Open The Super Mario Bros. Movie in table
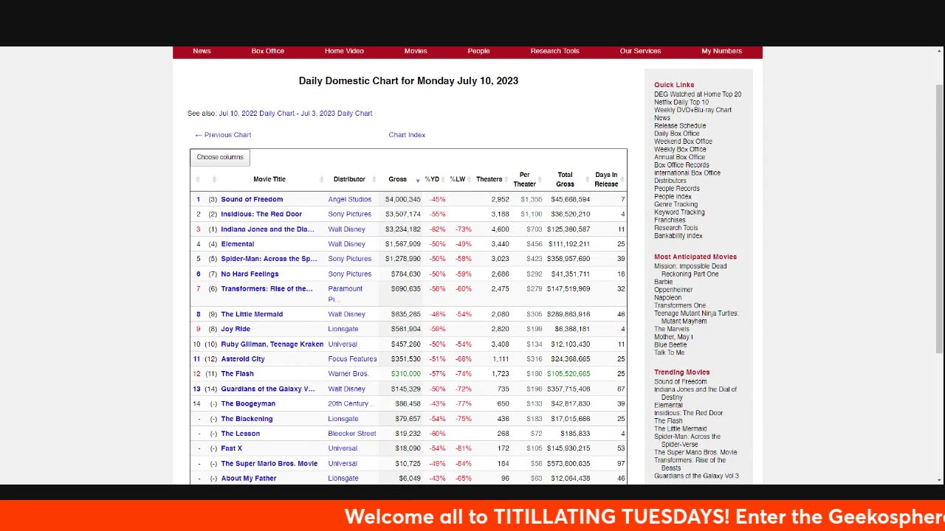Viewport: 945px width, 531px height. tap(269, 464)
